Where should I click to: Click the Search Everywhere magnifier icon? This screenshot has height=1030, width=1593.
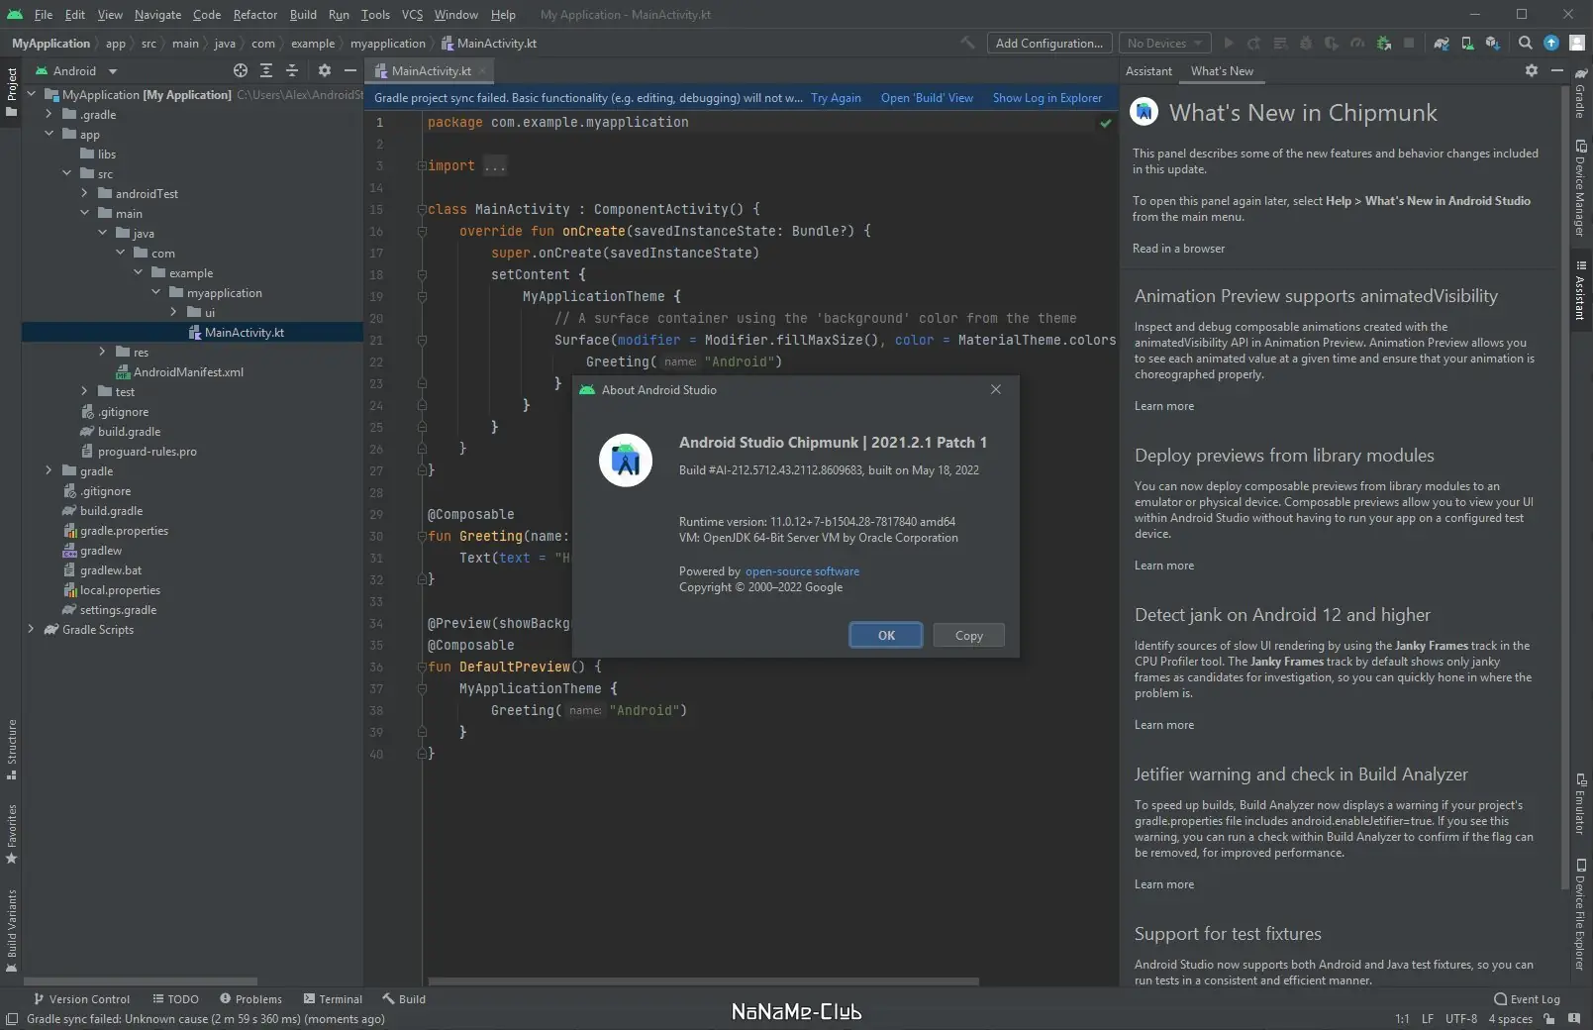pos(1526,44)
